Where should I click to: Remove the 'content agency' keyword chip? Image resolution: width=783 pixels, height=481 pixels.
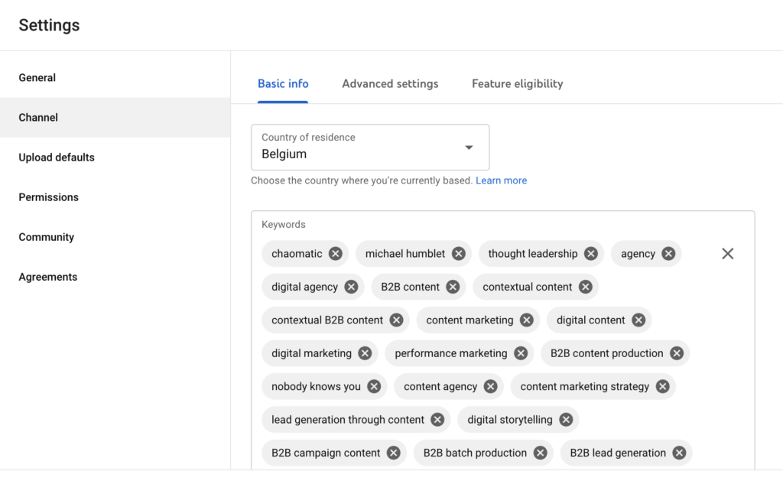[490, 386]
